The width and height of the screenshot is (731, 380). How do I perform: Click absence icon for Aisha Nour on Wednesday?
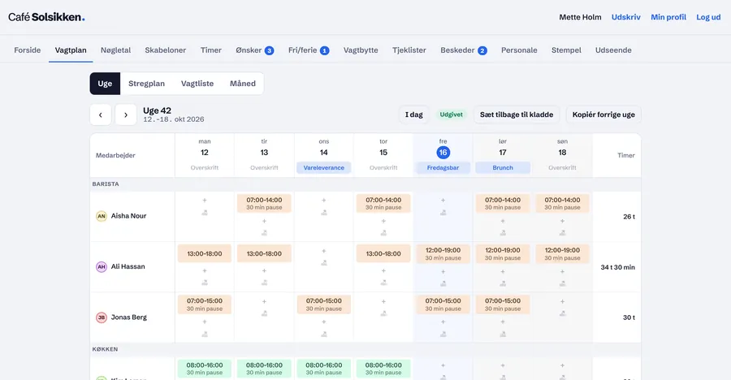tap(323, 213)
